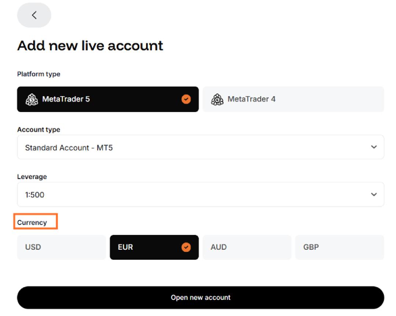Image resolution: width=396 pixels, height=316 pixels.
Task: Click orange checkmark on EUR option
Action: click(186, 247)
